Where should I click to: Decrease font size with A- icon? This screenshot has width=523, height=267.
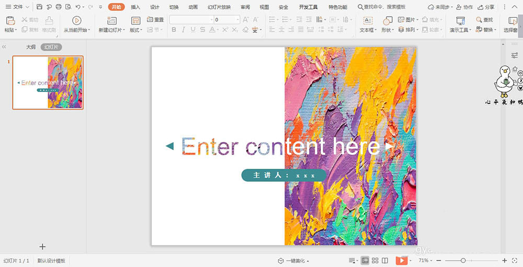(x=256, y=20)
